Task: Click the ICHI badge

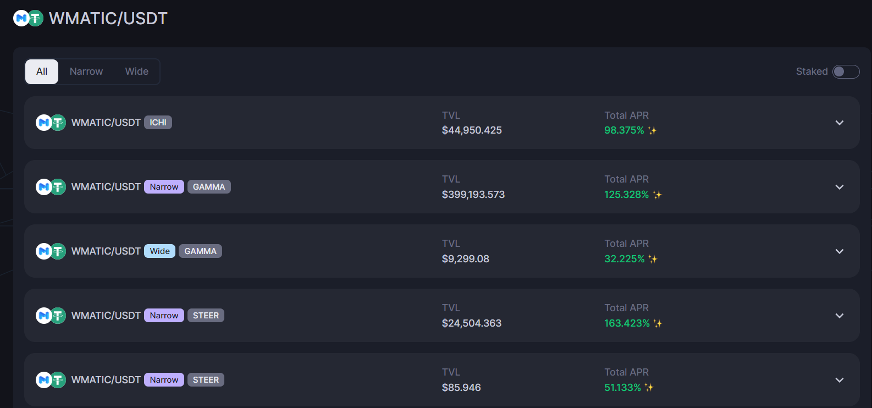Action: (x=158, y=123)
